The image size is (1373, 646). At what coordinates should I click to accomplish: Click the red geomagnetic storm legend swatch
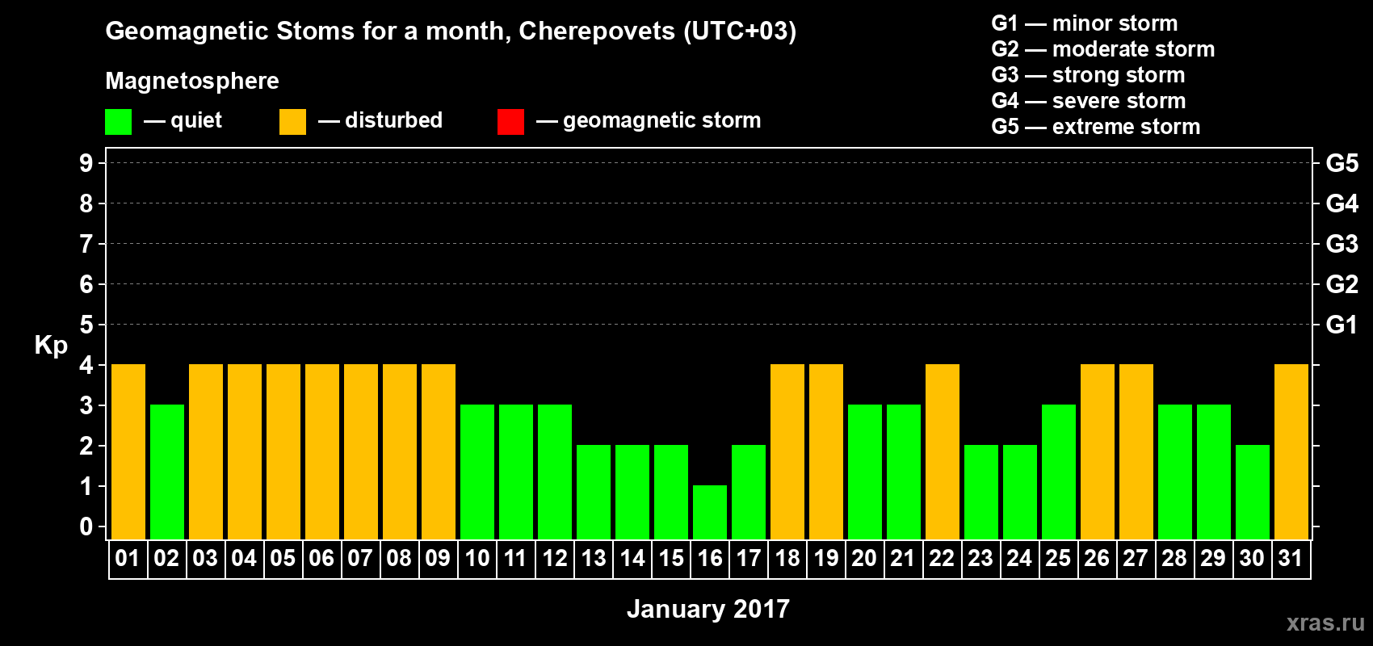pos(510,122)
